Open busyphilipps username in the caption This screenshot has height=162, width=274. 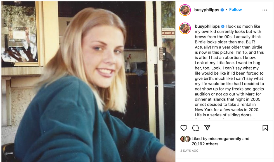click(x=207, y=26)
